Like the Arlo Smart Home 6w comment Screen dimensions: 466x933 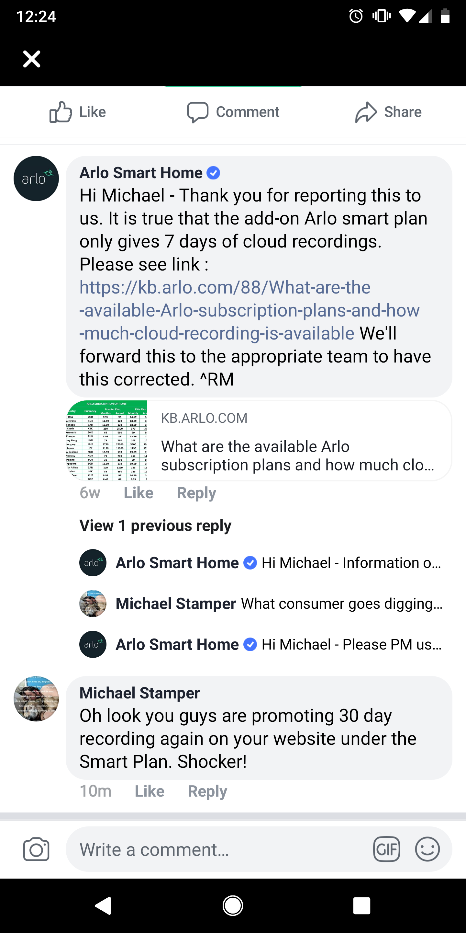tap(139, 493)
